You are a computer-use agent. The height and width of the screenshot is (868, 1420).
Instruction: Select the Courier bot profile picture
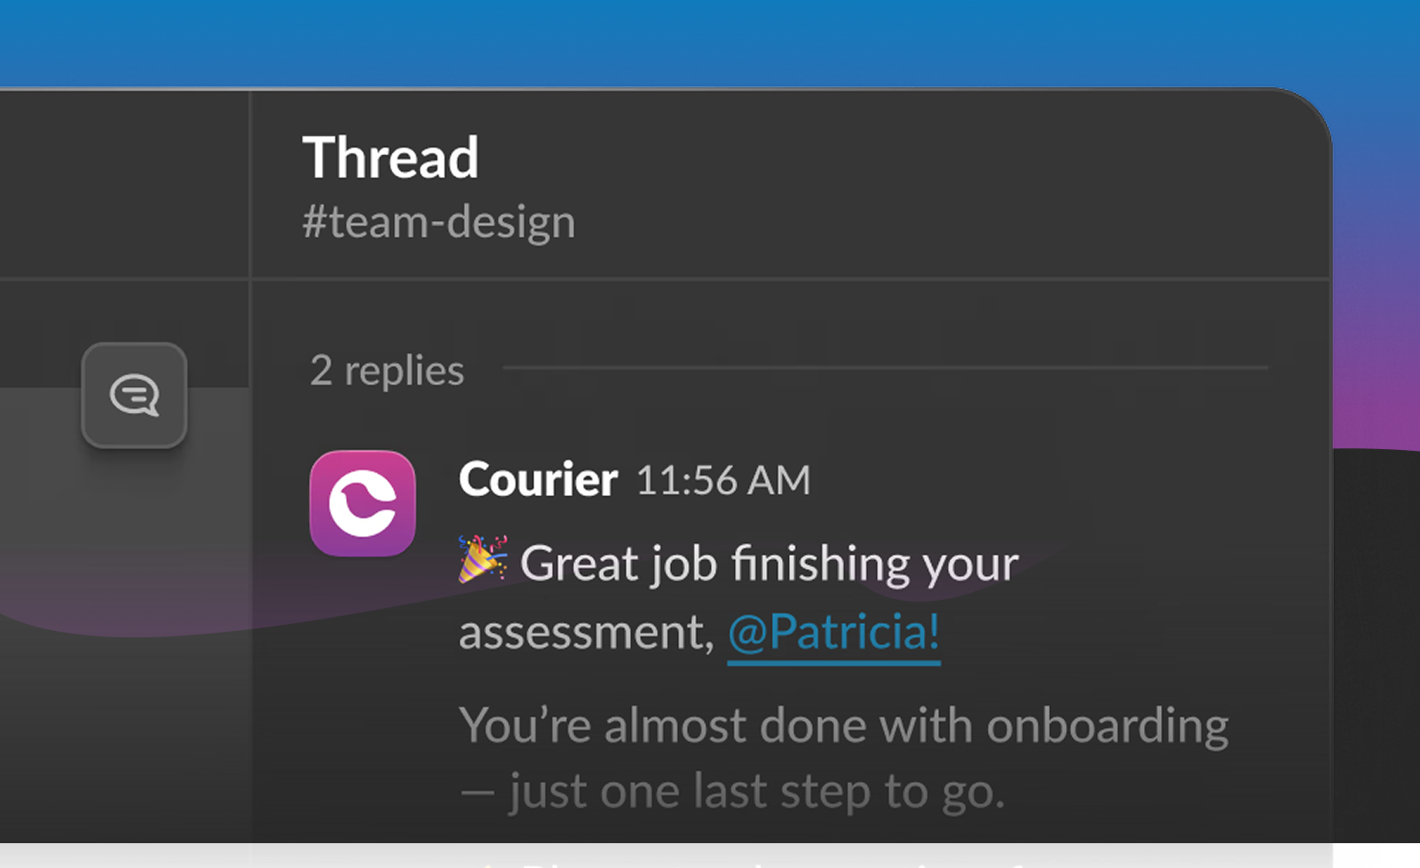click(362, 503)
